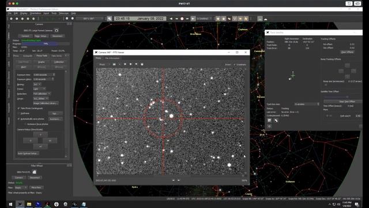Image resolution: width=369 pixels, height=208 pixels.
Task: Click the Filter Wheel device select icon
Action: click(x=35, y=172)
